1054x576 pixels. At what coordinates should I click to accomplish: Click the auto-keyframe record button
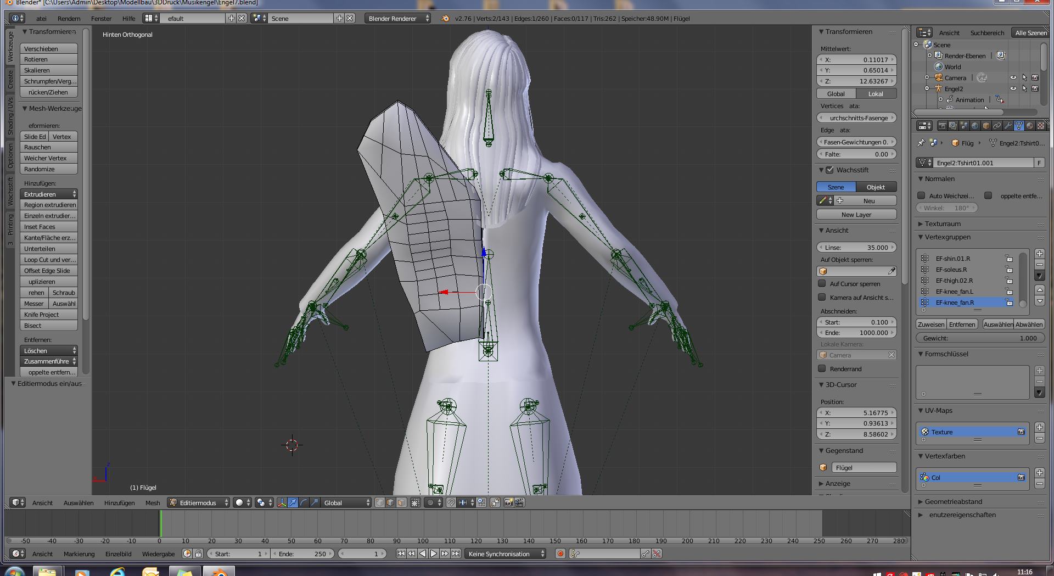coord(560,553)
